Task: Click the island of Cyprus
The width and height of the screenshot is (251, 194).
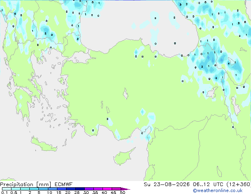Action: 123,157
